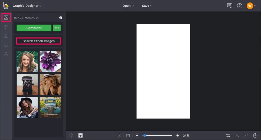Screen dimensions: 261x140
Task: Click the redo arrow icon
Action: pos(246,136)
